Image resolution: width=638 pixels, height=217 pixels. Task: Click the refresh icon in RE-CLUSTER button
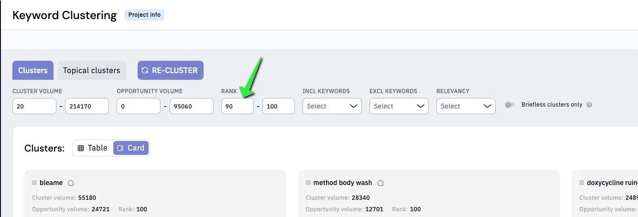point(145,70)
